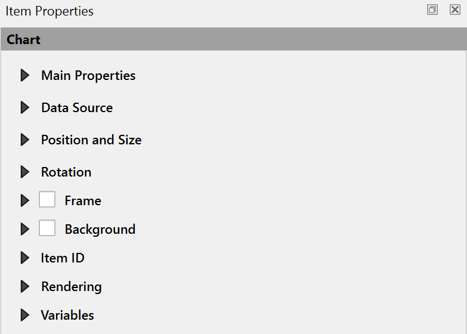Select the Position and Size label
The image size is (467, 334).
coord(91,140)
